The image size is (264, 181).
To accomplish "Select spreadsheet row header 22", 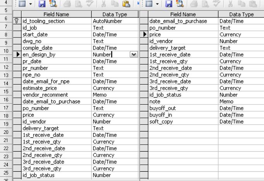I will click(x=6, y=148).
